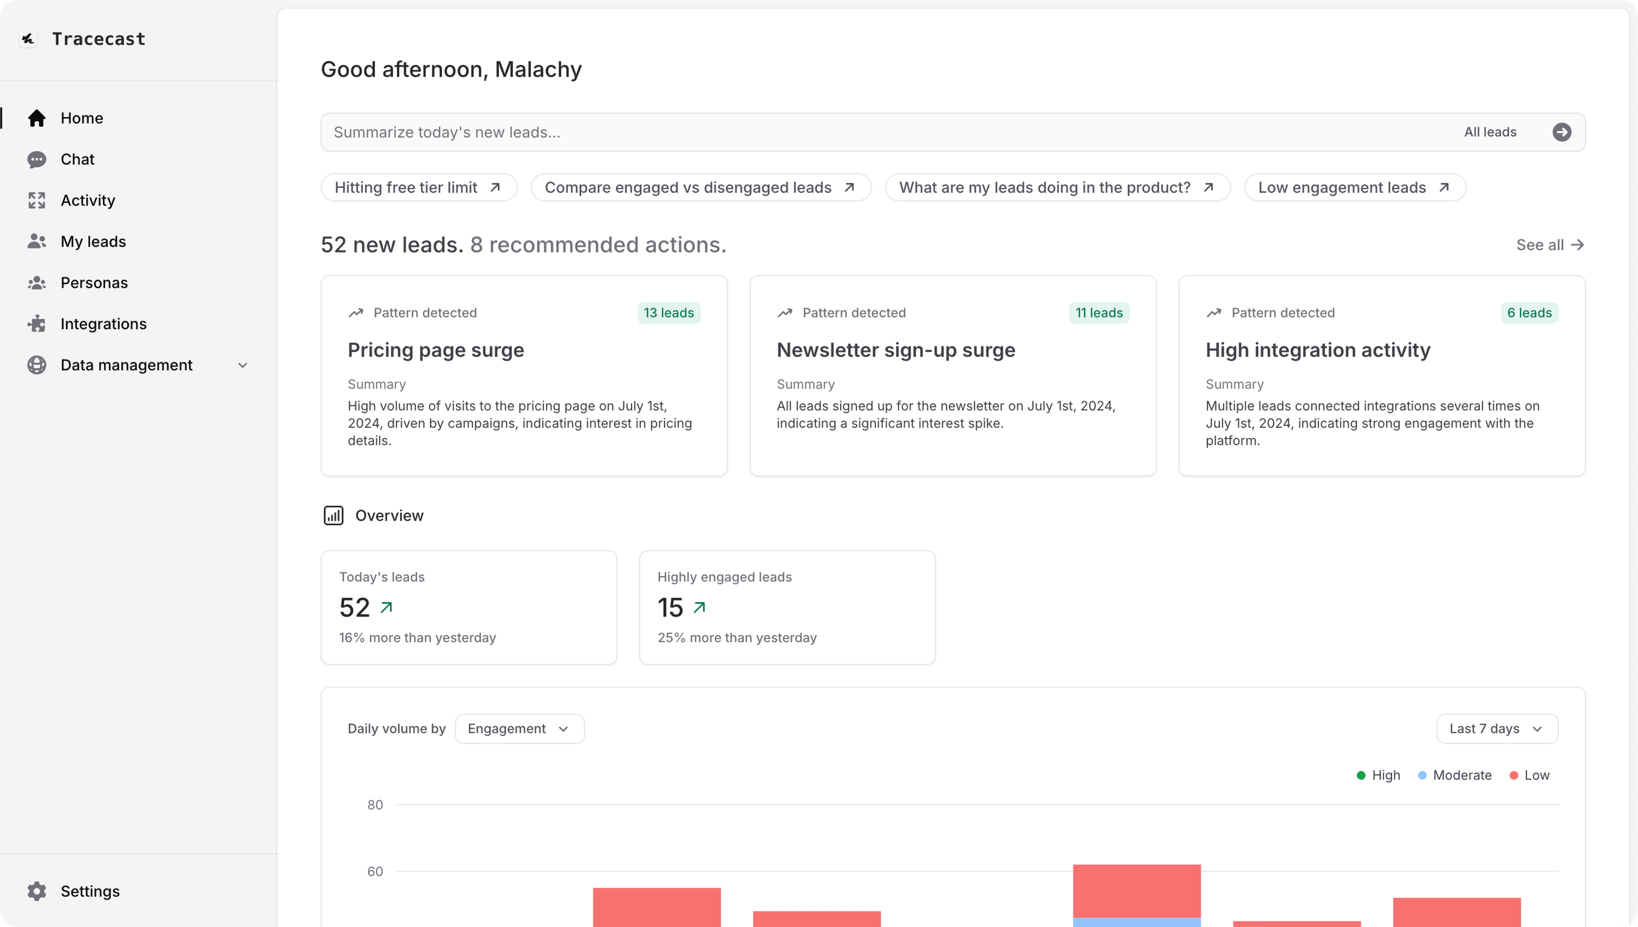Click the My leads people icon
This screenshot has height=927, width=1638.
pos(37,241)
